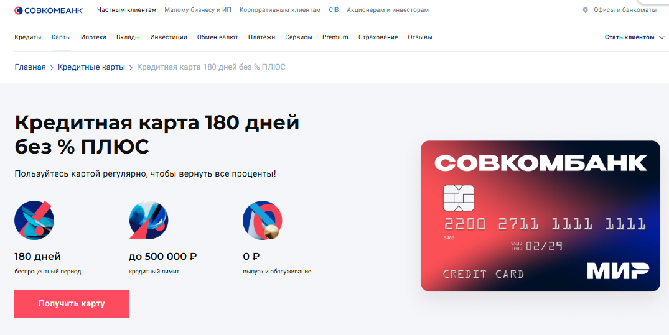Open the Карты menu section
The width and height of the screenshot is (669, 335).
[x=61, y=37]
